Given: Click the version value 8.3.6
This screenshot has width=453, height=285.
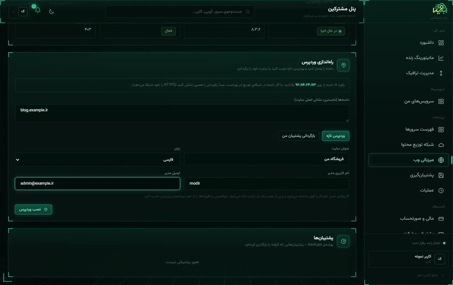Looking at the screenshot, I should (256, 29).
